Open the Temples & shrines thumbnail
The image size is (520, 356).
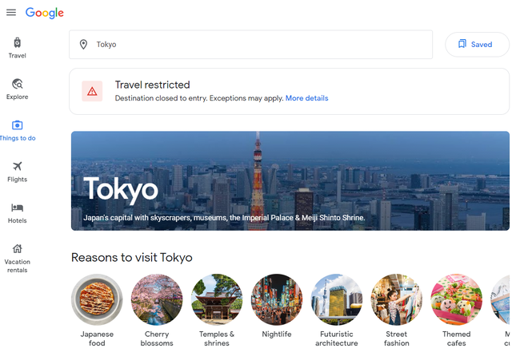click(217, 299)
